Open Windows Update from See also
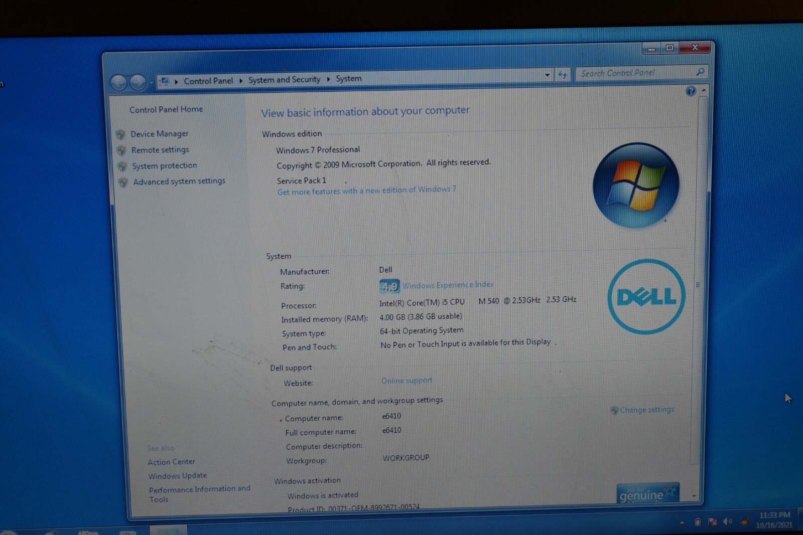The image size is (803, 535). pos(177,476)
